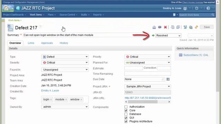The height and width of the screenshot is (124, 221).
Task: Remove the login tag
Action: point(51,100)
